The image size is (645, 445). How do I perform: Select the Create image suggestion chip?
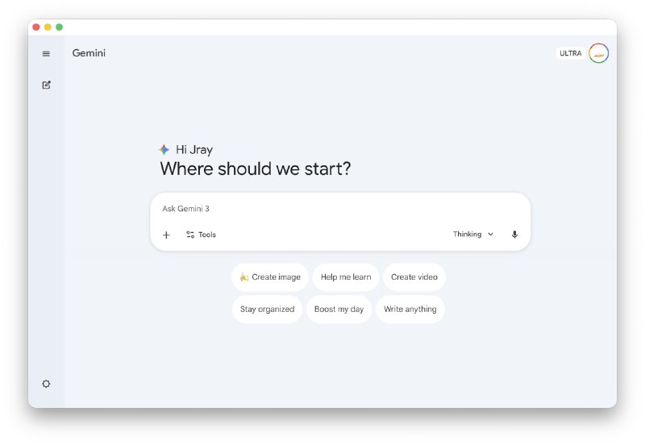270,277
